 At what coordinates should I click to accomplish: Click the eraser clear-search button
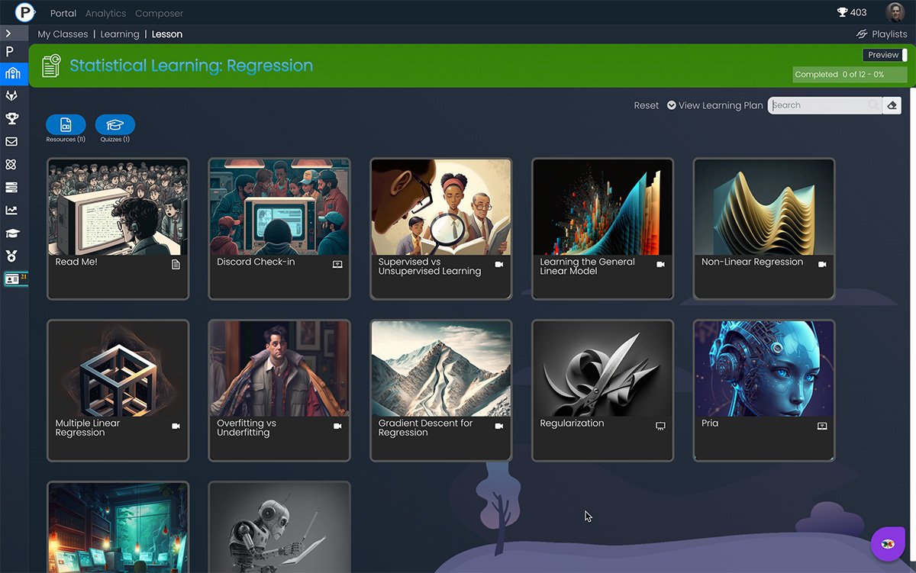(x=892, y=105)
